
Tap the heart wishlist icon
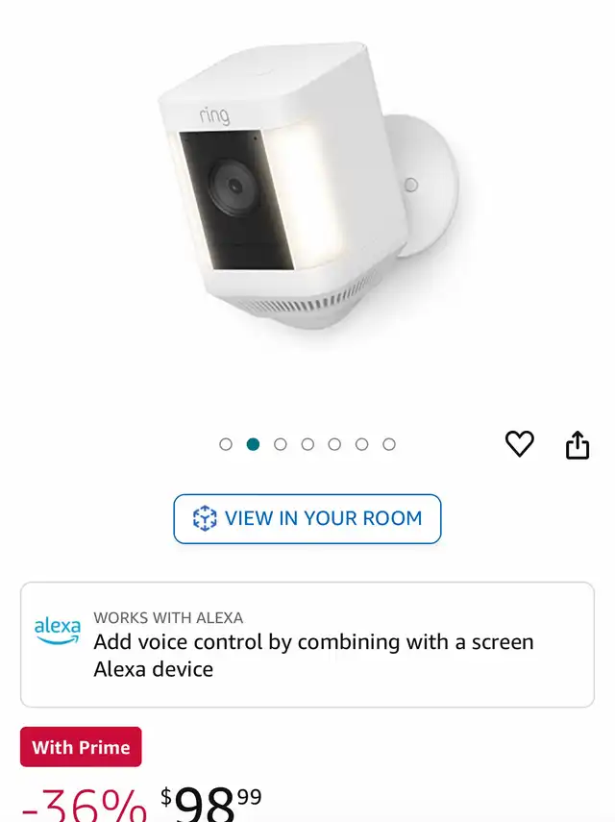[519, 443]
